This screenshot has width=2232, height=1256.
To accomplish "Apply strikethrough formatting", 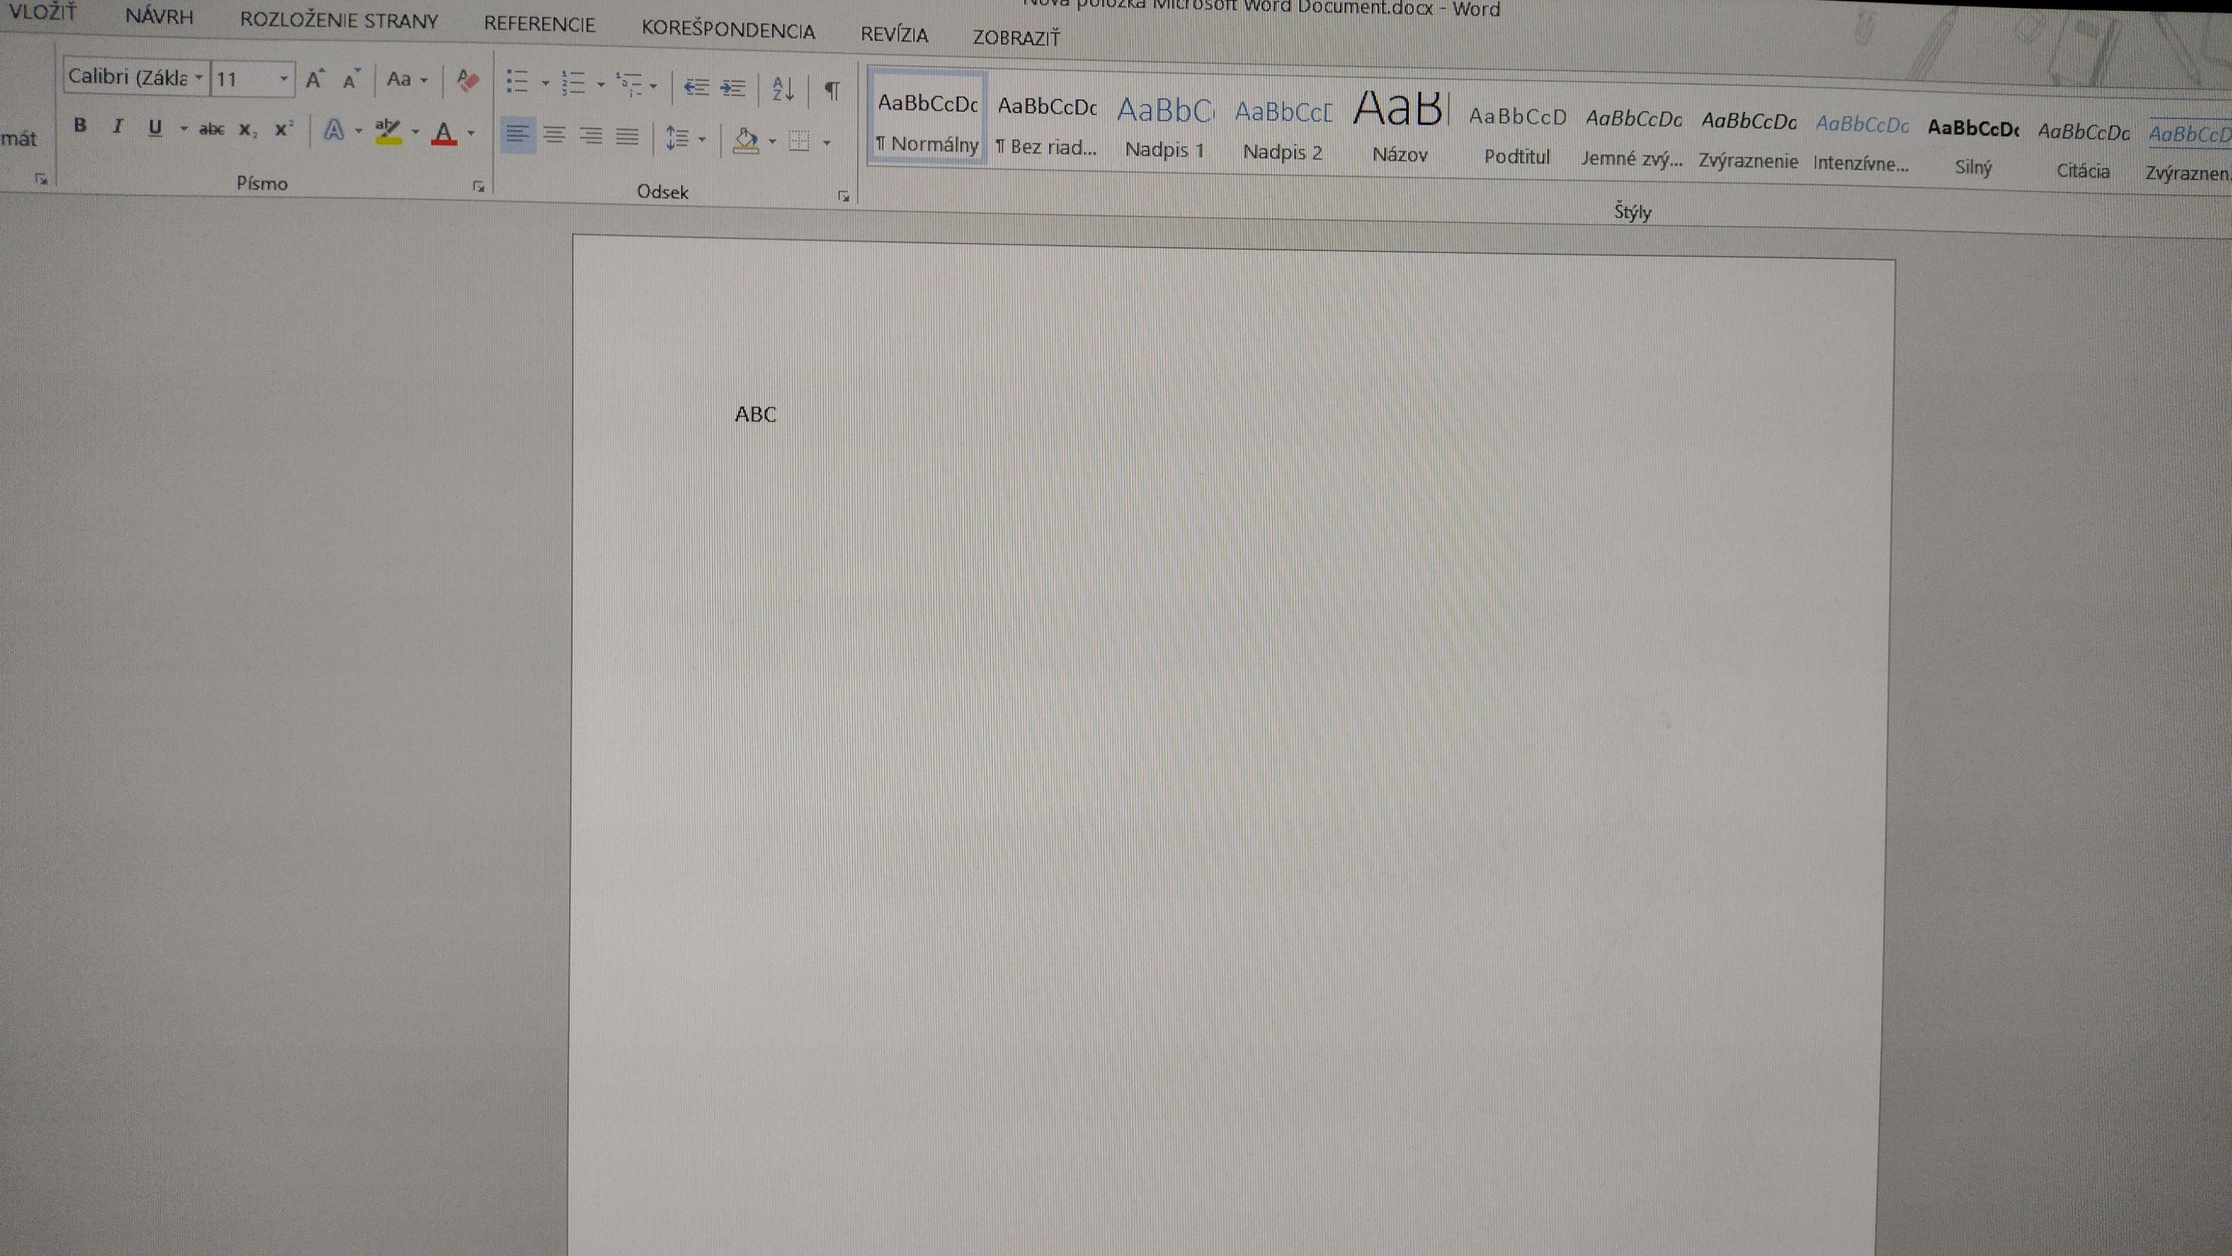I will point(212,129).
